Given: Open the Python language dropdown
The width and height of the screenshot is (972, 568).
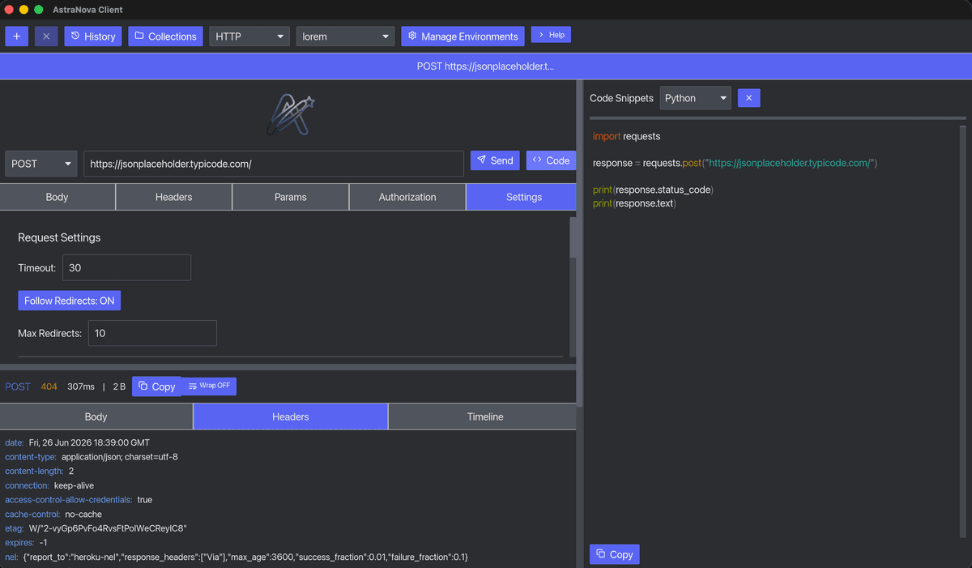Looking at the screenshot, I should 696,98.
